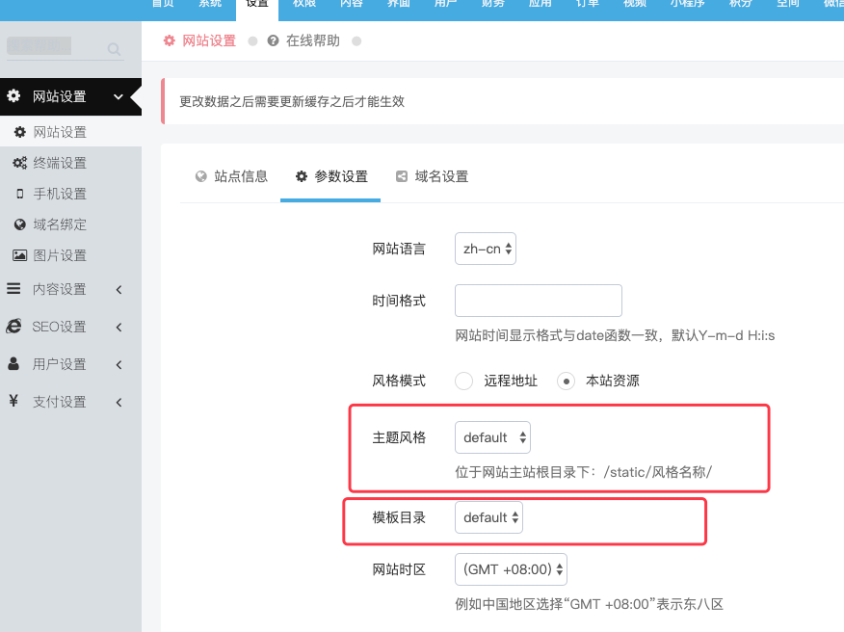Click the hint text mentioning 默认Y-m-d H:i:s
Screen dimensions: 844x632
(615, 335)
